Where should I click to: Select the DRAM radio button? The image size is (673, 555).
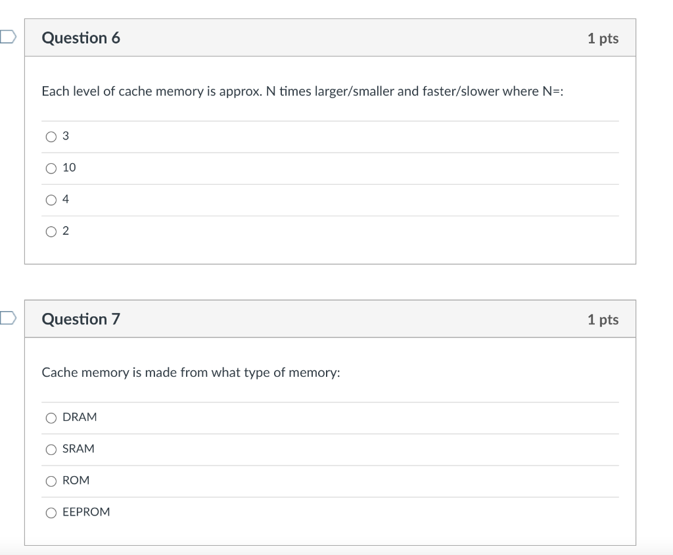[x=51, y=418]
